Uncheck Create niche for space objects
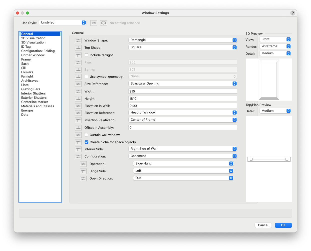The image size is (311, 251). point(86,142)
